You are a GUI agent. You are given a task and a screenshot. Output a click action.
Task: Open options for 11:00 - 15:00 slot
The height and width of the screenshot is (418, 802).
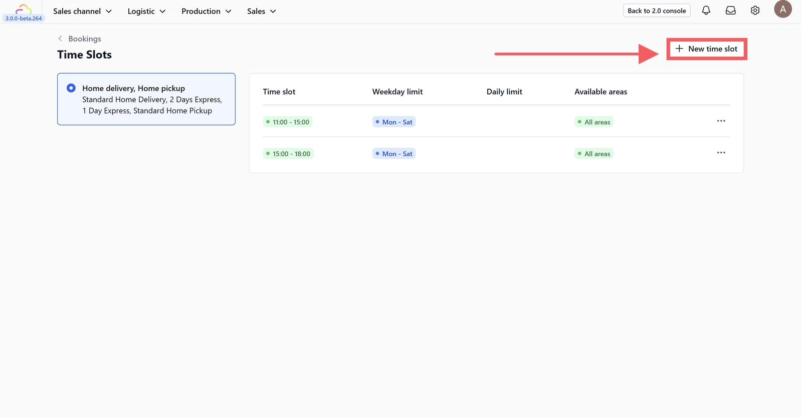point(721,121)
